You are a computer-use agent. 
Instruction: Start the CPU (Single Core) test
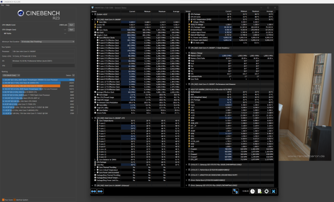point(71,30)
